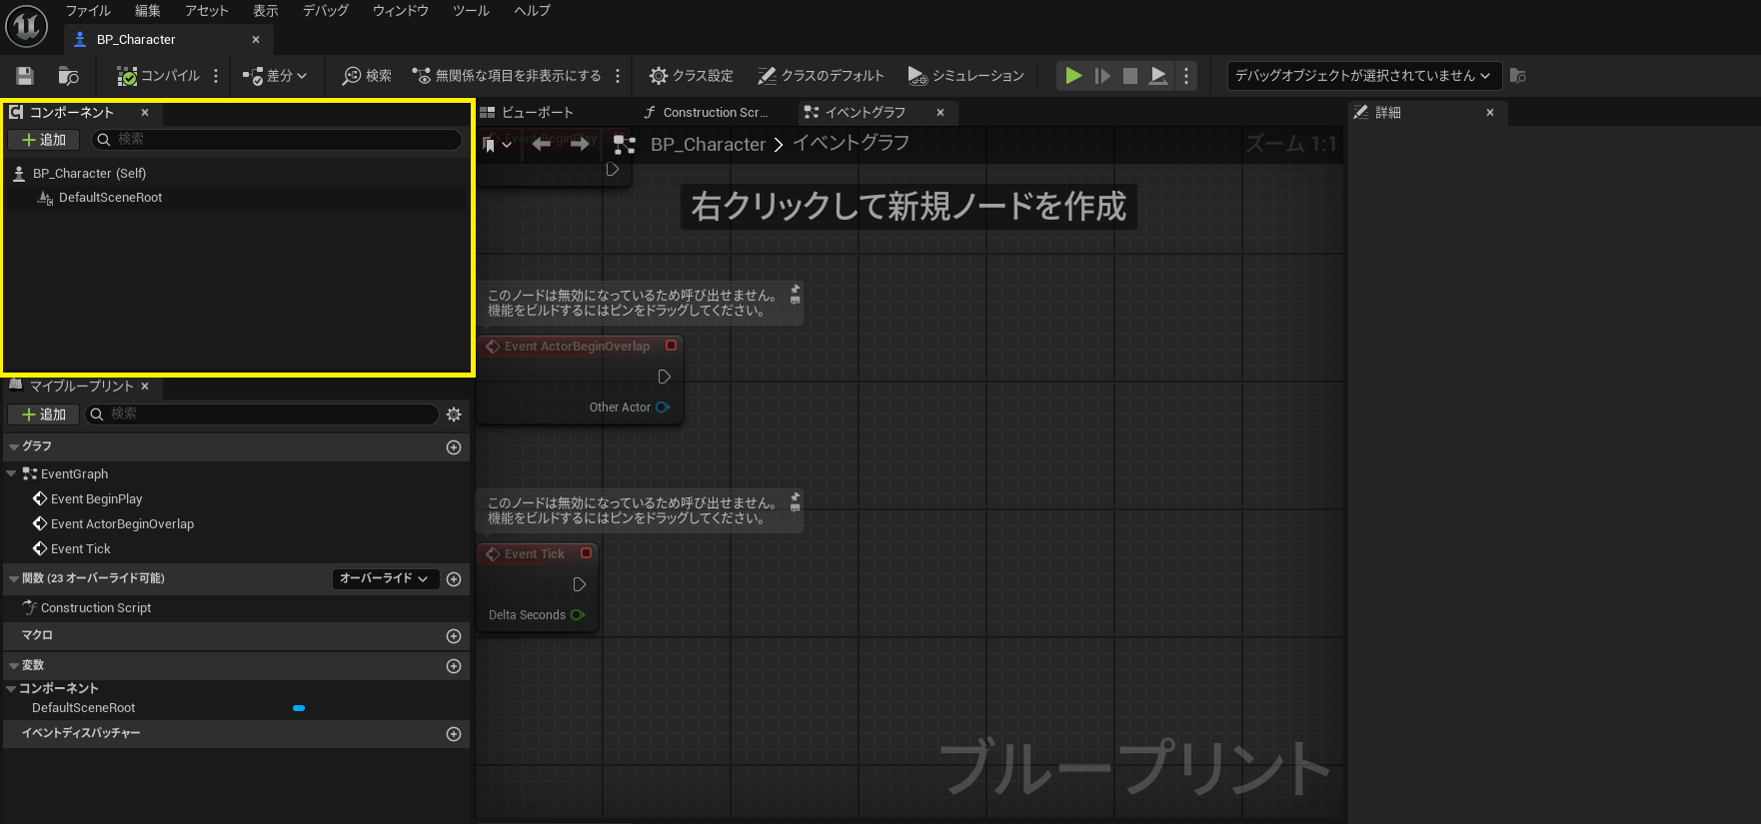This screenshot has width=1761, height=824.
Task: Click the eject button in play controls
Action: (1158, 76)
